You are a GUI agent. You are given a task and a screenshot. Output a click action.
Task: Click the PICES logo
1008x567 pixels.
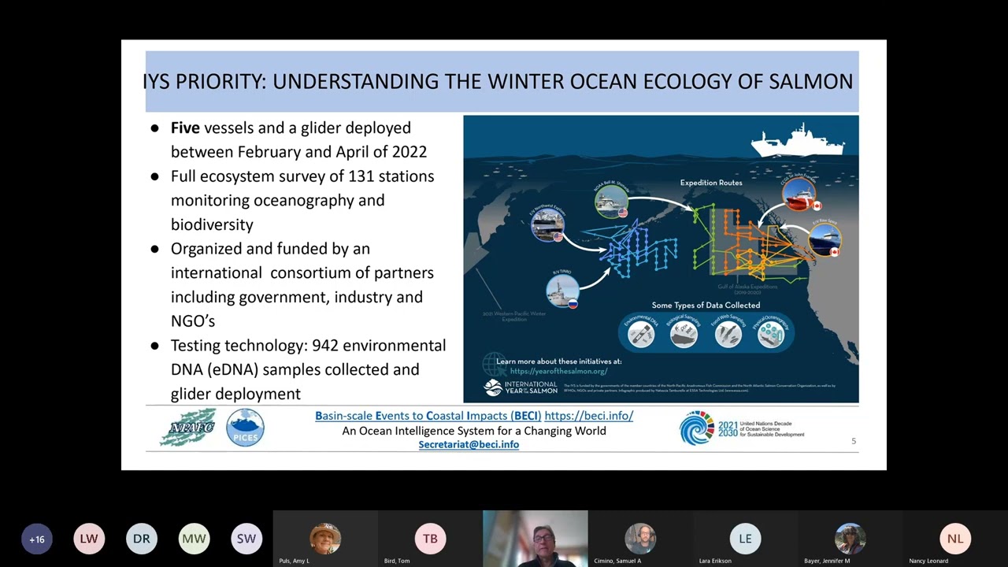tap(245, 428)
